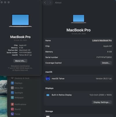Open the Displays sidebar icon
This screenshot has height=117, width=116.
[12, 83]
